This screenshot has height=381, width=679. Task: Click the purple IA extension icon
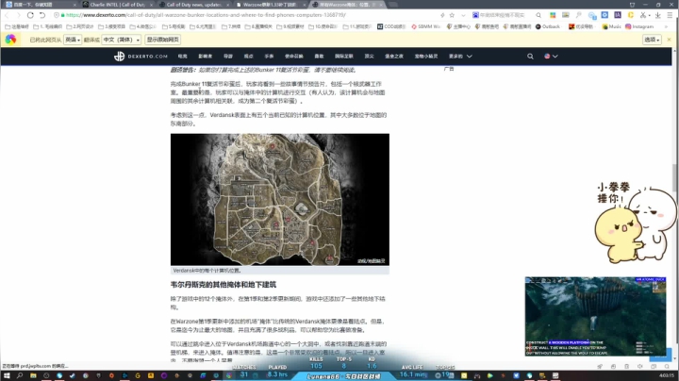pos(618,15)
